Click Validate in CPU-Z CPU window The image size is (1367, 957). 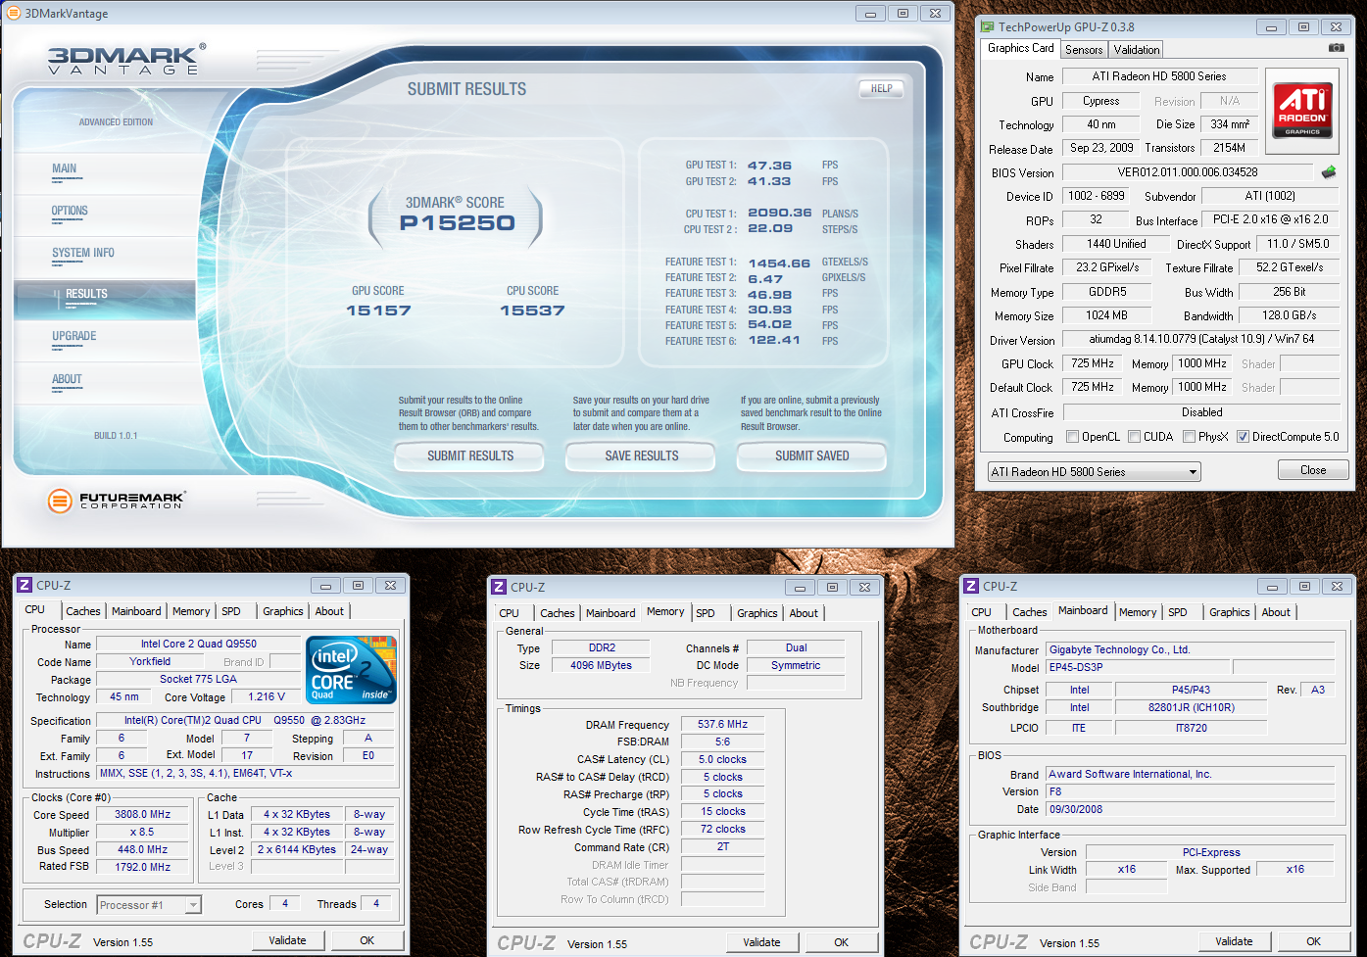click(287, 940)
